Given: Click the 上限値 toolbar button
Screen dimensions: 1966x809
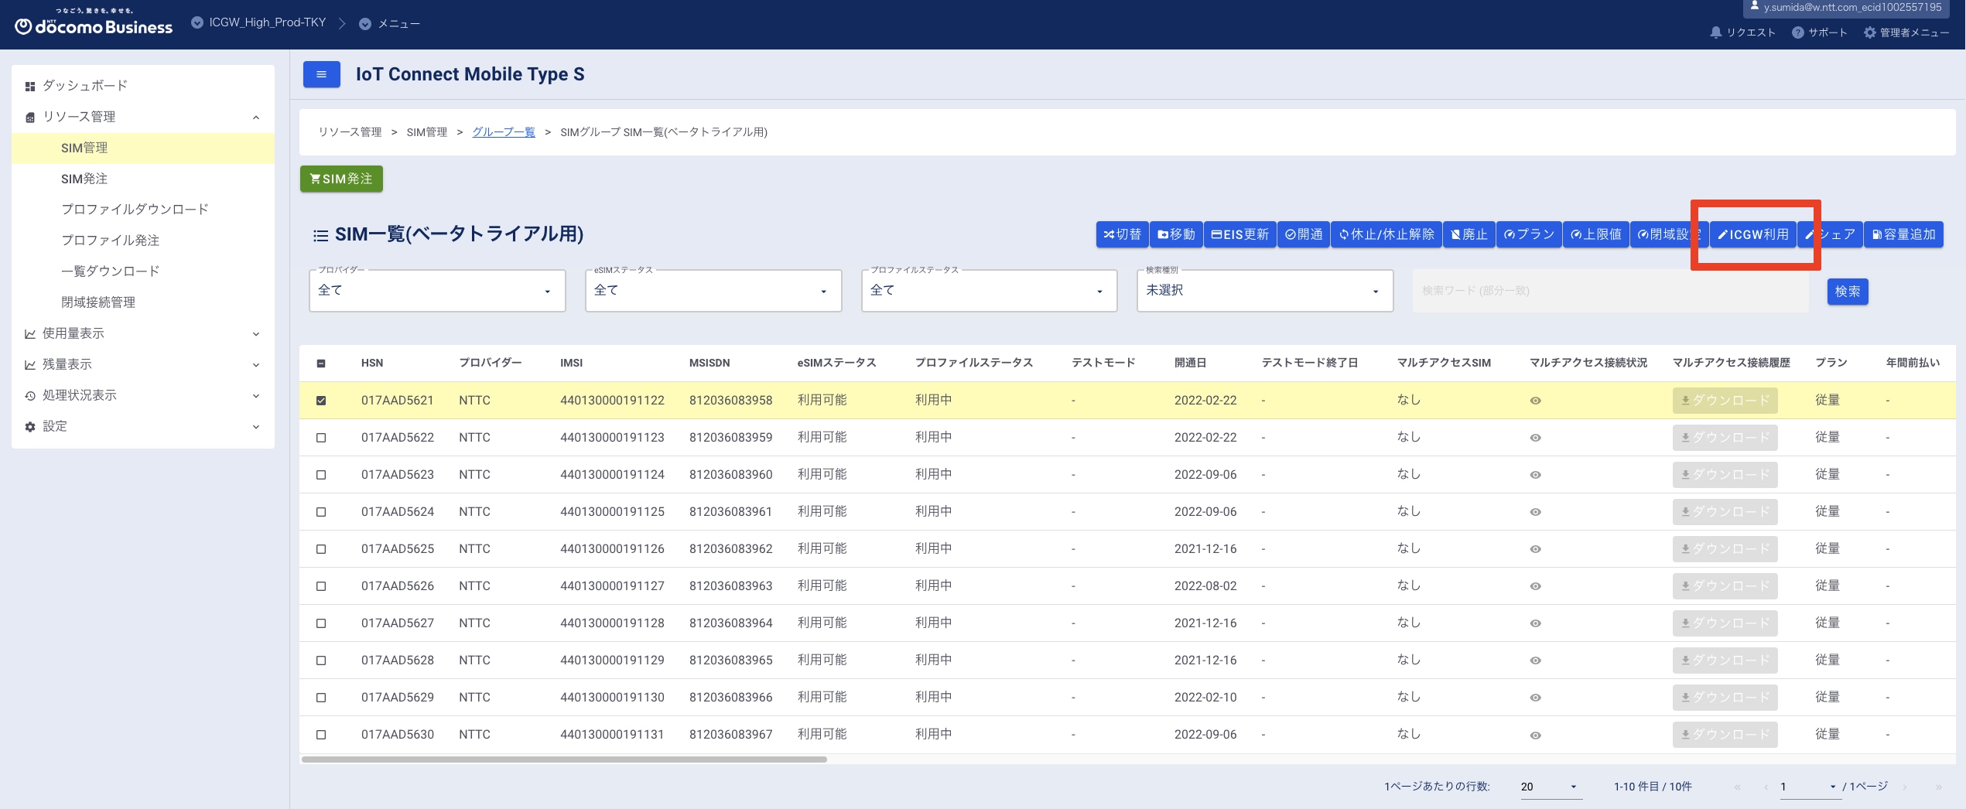Looking at the screenshot, I should [x=1595, y=234].
